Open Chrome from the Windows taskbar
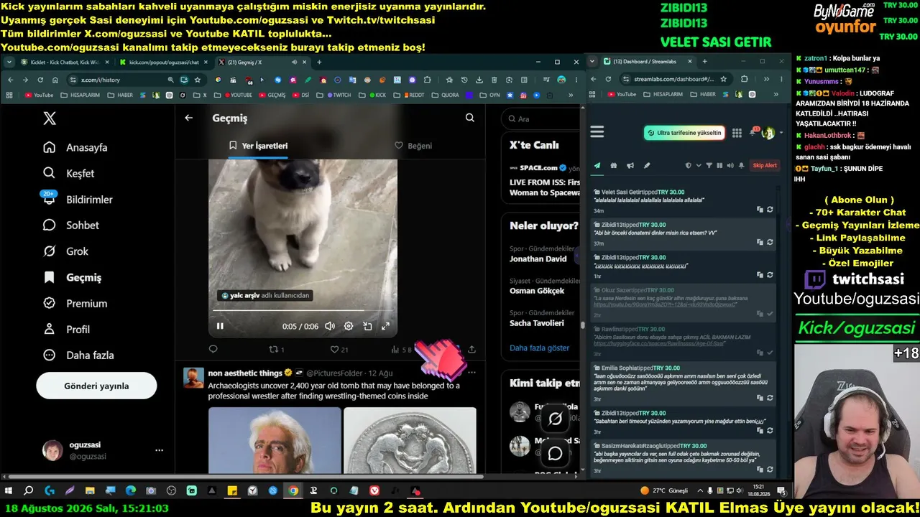This screenshot has height=517, width=920. point(293,491)
